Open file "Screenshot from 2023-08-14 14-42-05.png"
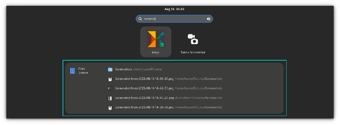 click(144, 88)
